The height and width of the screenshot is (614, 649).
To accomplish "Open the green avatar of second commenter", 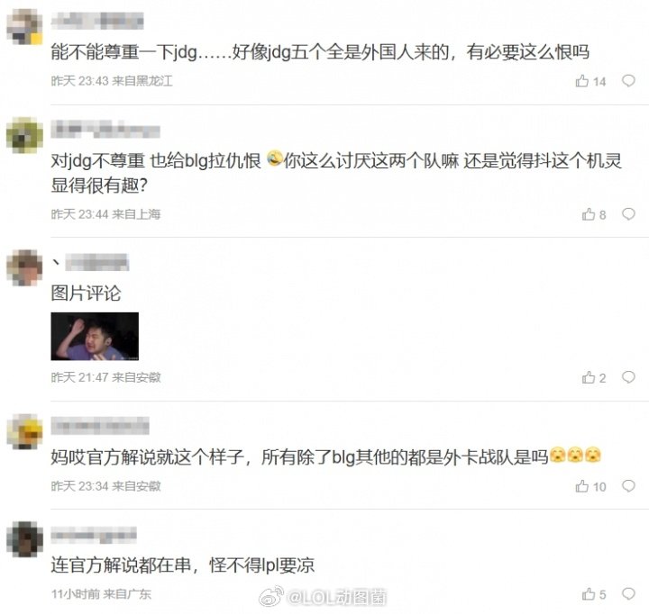I will point(24,135).
